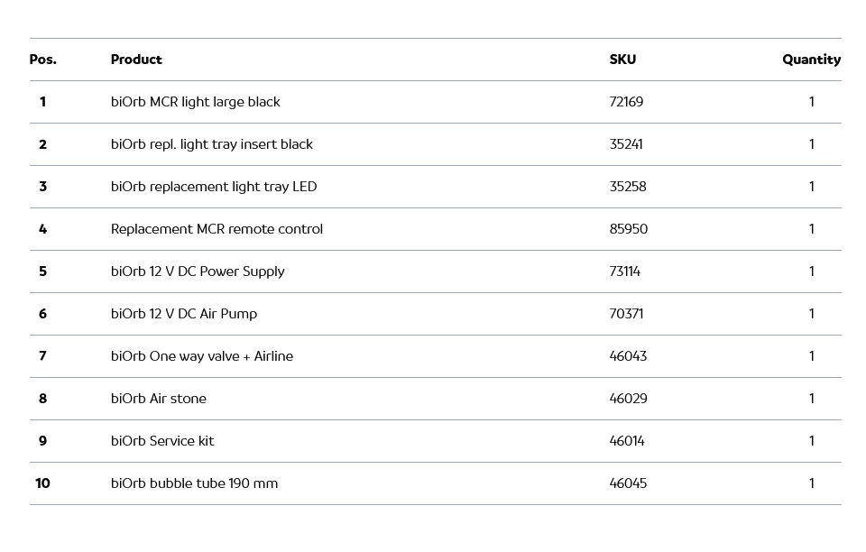The height and width of the screenshot is (552, 866).
Task: Click the Product column header
Action: (x=136, y=60)
